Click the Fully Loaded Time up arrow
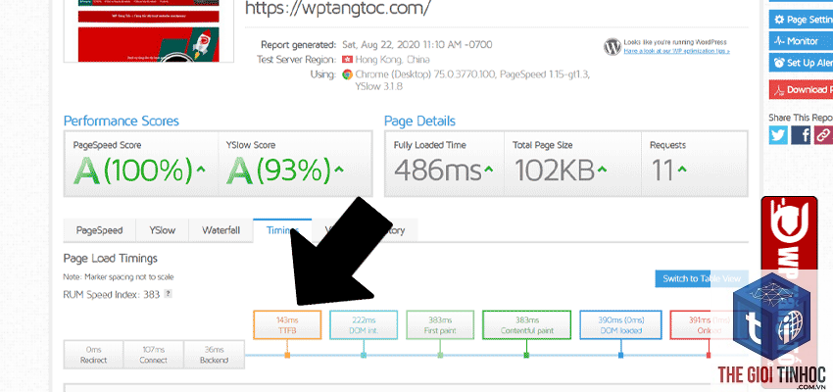833x392 pixels. coord(488,170)
